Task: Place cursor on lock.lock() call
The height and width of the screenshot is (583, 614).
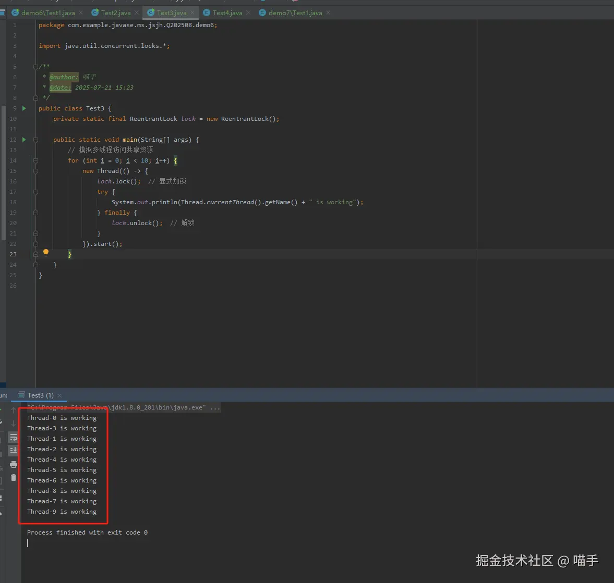Action: pos(118,181)
